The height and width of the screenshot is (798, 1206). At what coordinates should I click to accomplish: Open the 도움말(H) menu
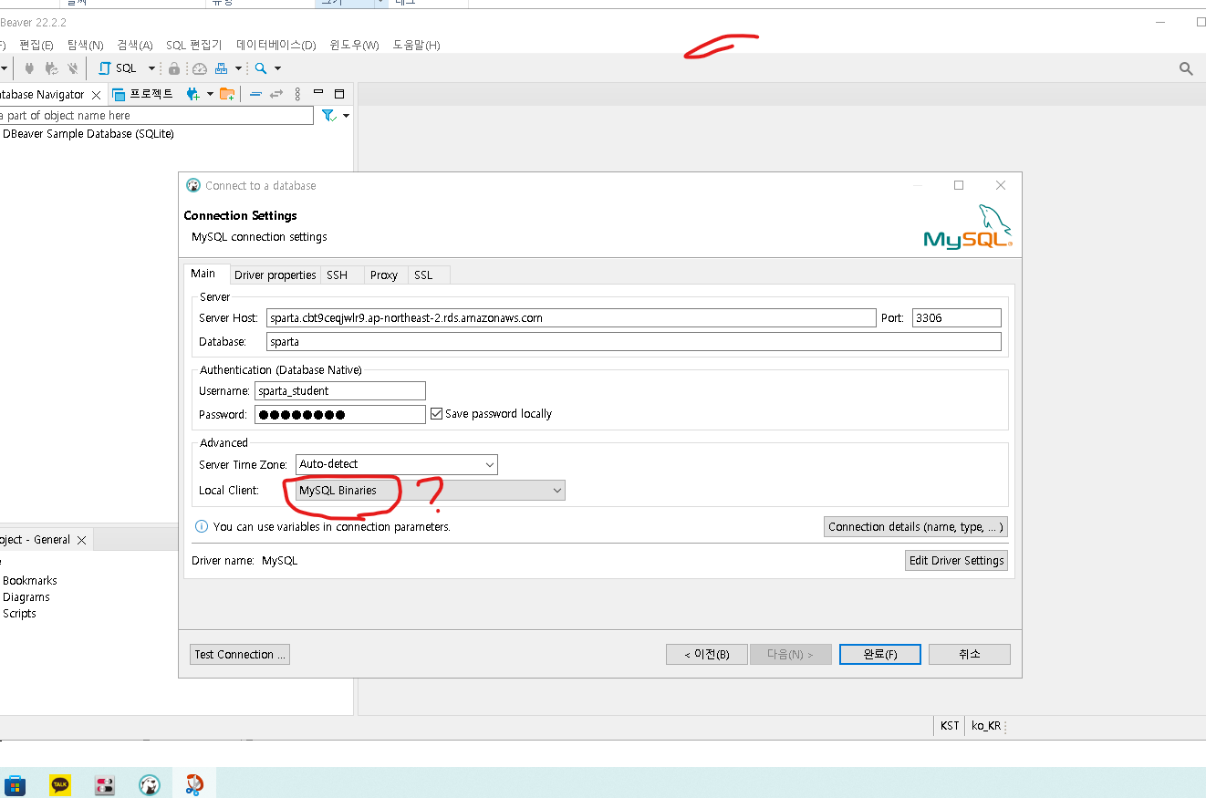coord(417,45)
